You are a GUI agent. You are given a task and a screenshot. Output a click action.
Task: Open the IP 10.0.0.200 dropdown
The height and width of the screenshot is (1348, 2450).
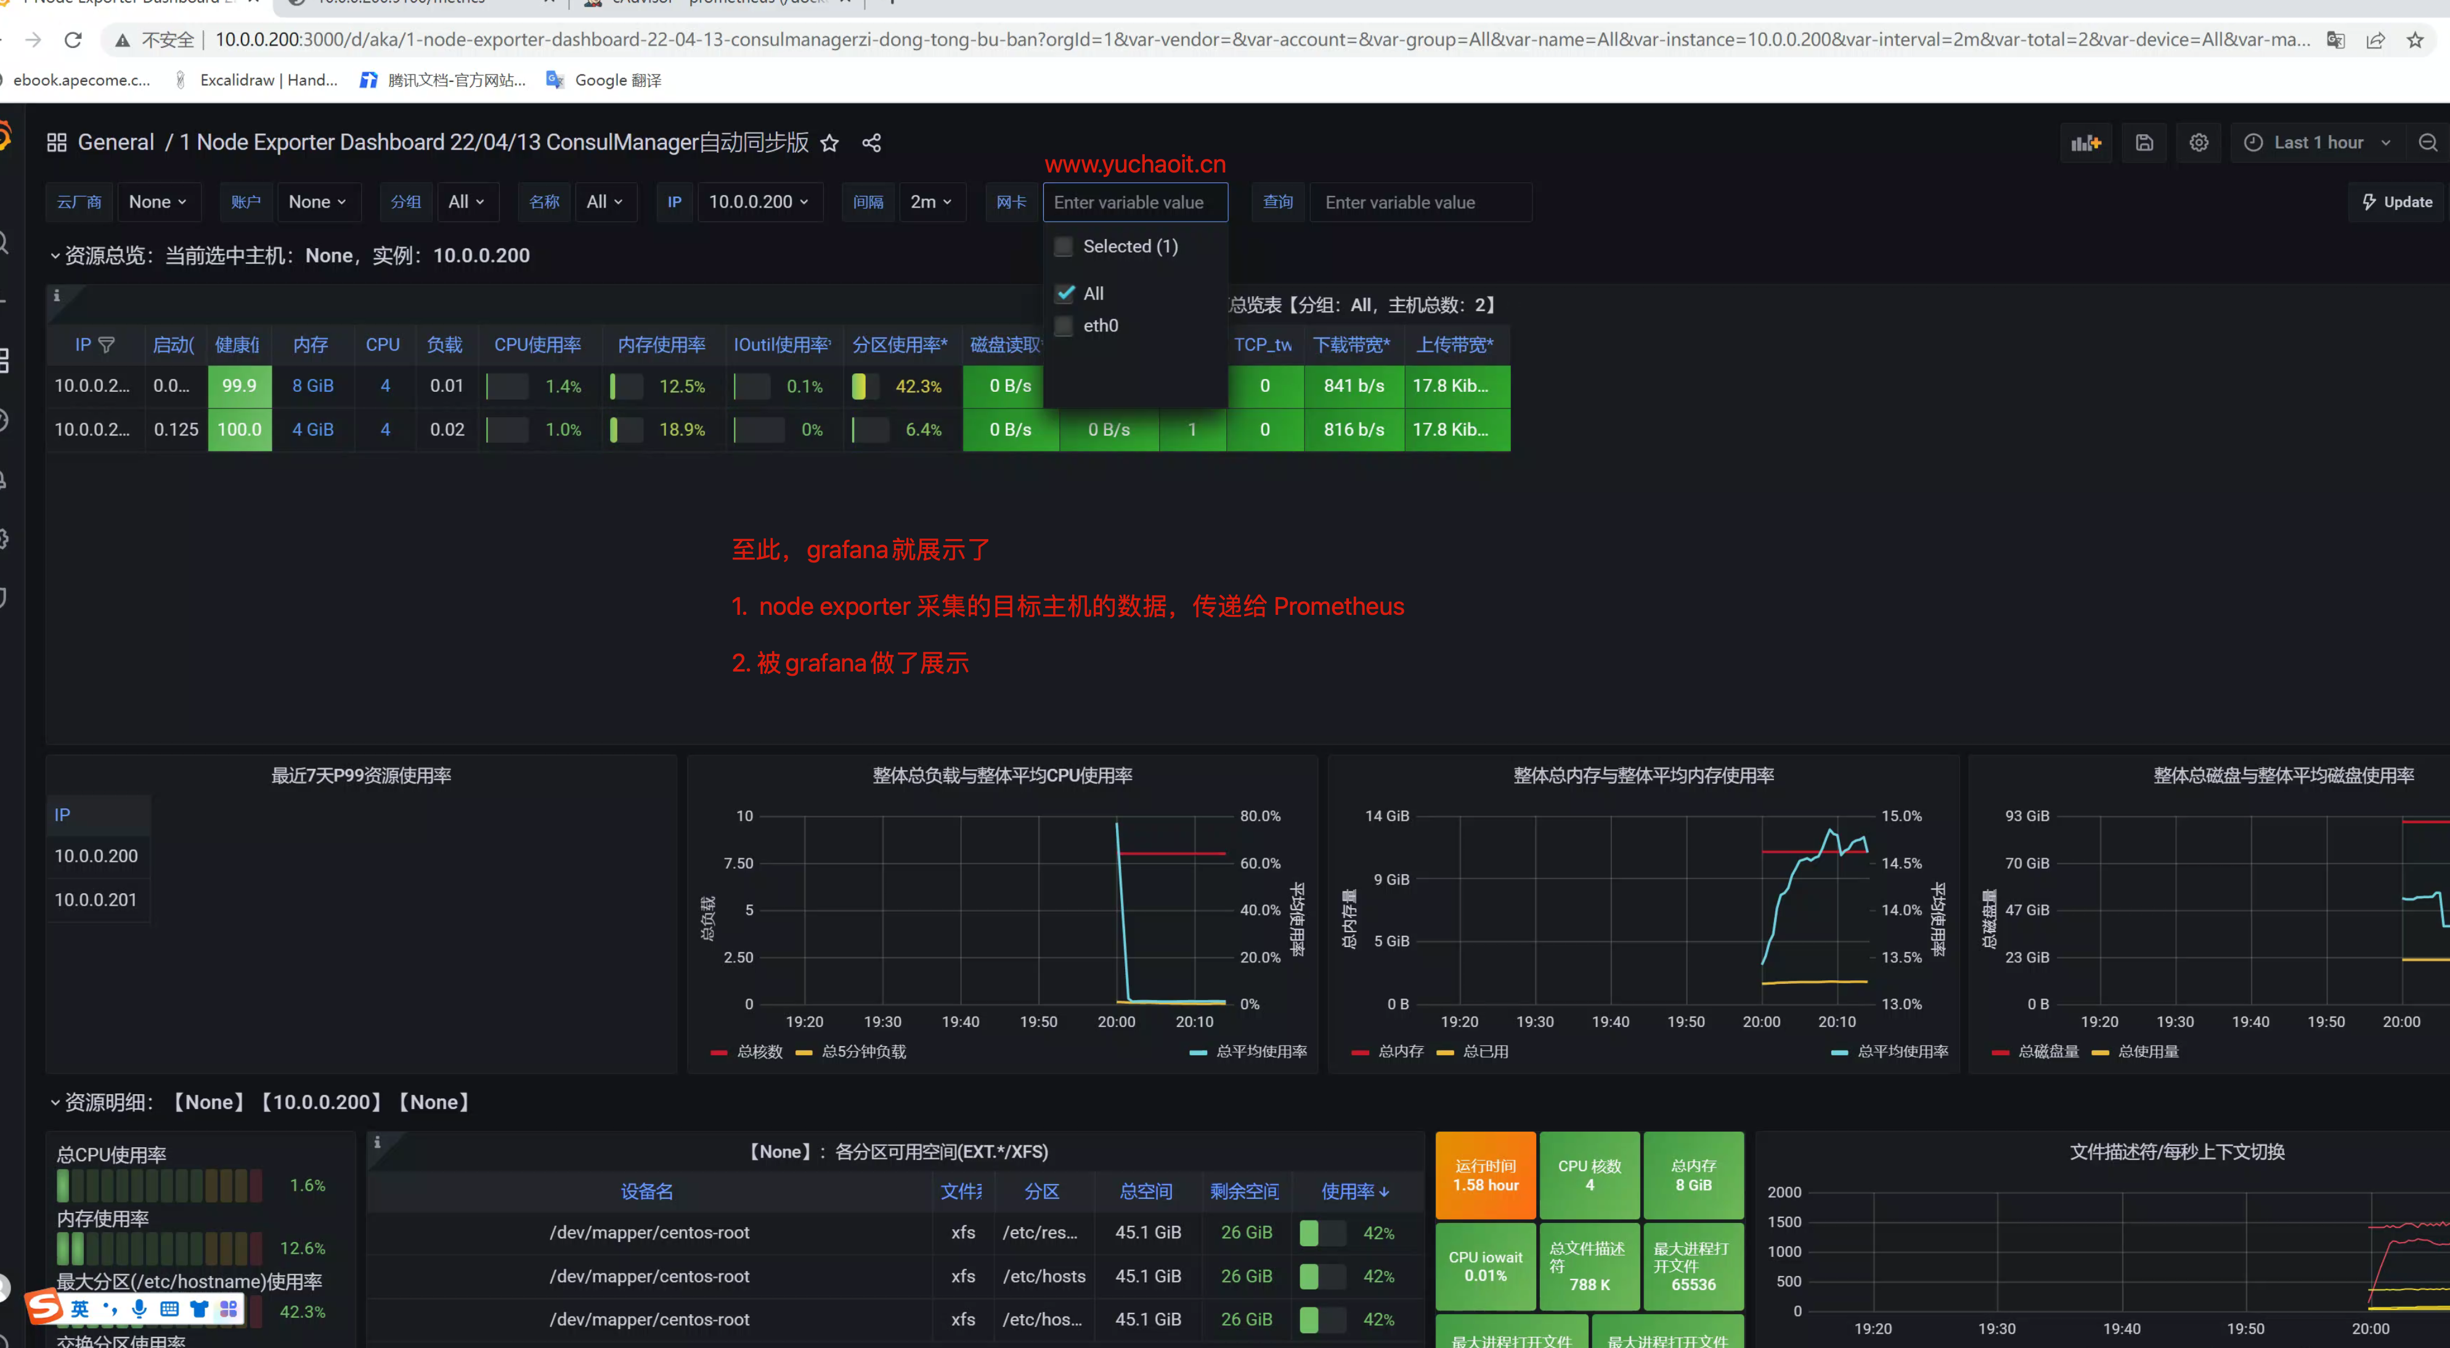(758, 203)
